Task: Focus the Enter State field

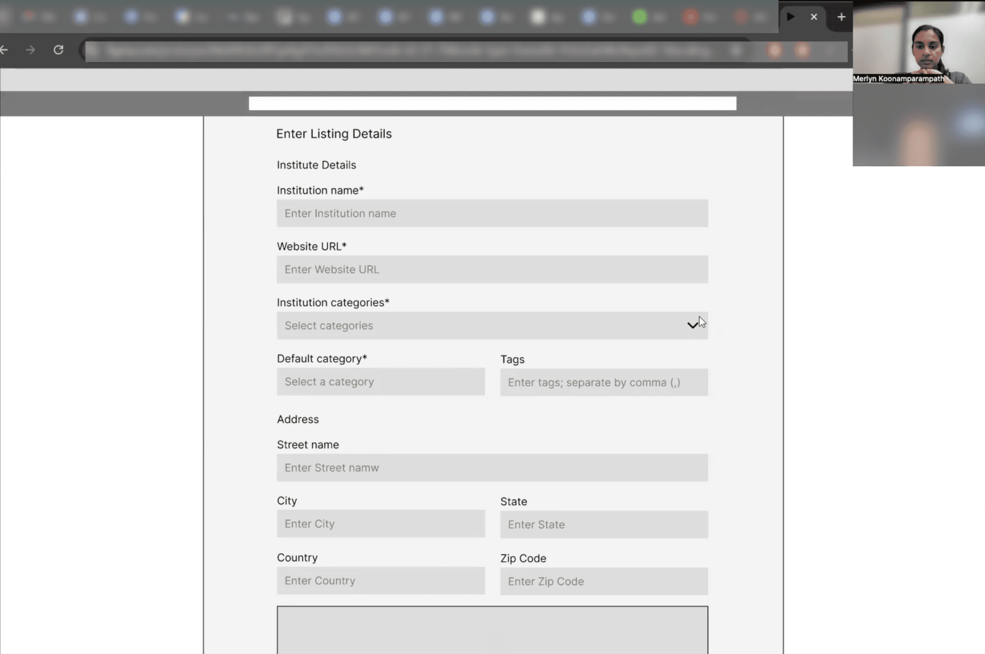Action: (604, 524)
